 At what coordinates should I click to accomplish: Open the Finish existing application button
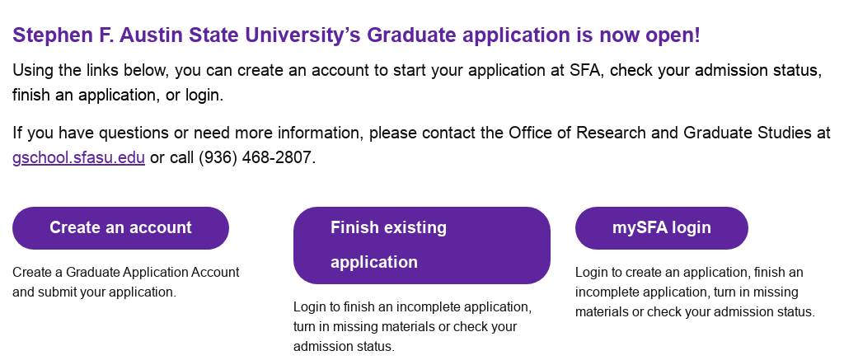tap(421, 245)
